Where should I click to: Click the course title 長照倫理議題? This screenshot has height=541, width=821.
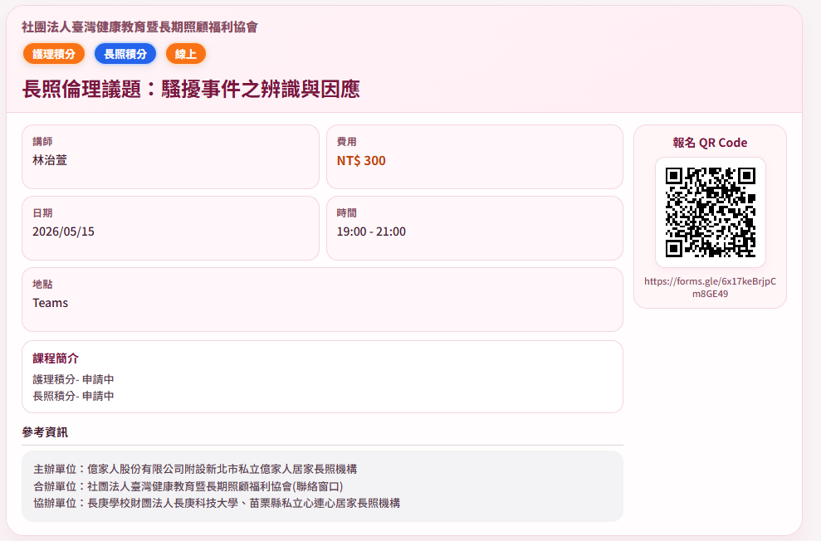click(191, 90)
